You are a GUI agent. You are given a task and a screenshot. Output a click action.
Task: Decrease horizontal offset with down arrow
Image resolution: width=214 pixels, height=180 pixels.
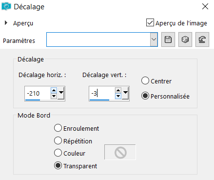[54, 96]
